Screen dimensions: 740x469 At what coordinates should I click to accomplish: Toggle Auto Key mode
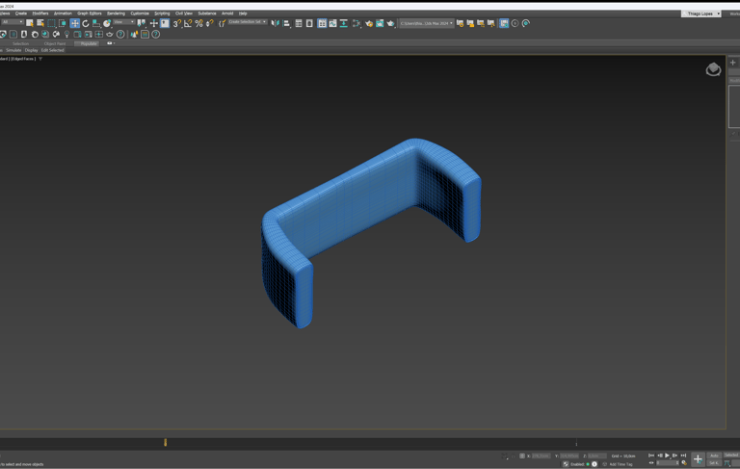click(x=714, y=456)
